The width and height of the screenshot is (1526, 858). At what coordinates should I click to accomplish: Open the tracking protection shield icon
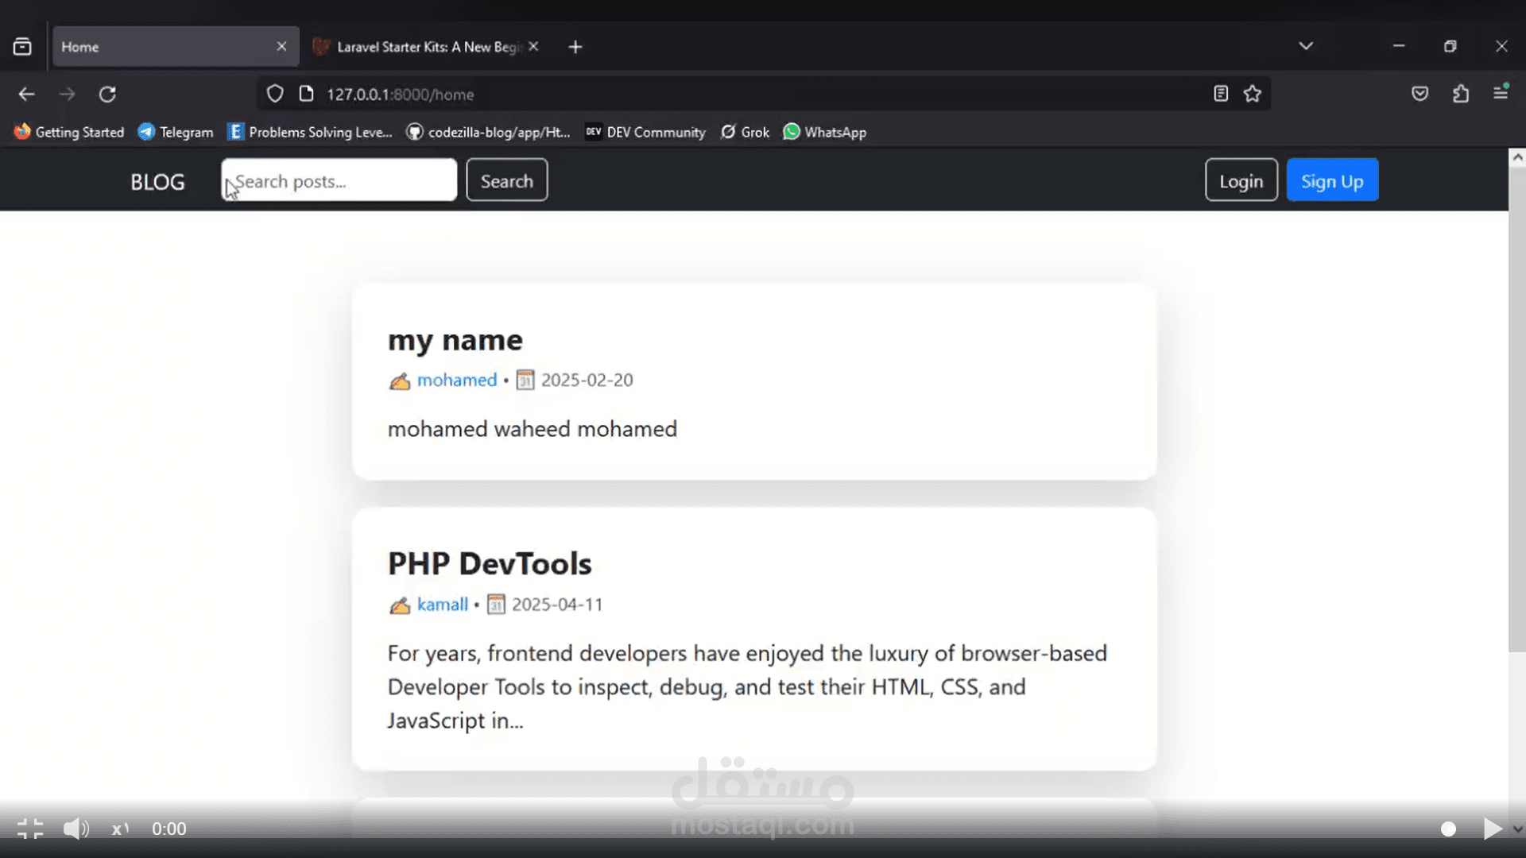(x=275, y=94)
